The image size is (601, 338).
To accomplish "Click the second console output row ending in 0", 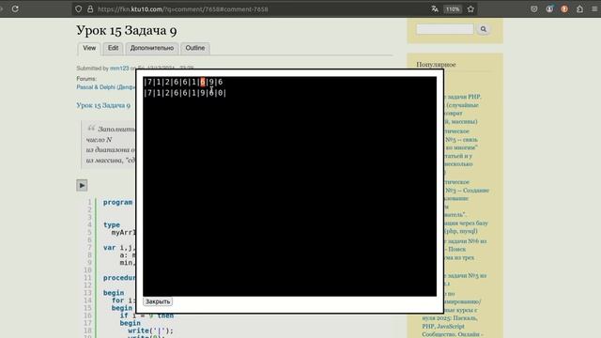I will tap(185, 93).
